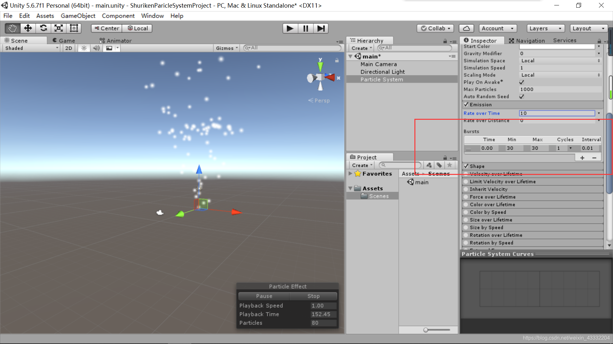Toggle scene lighting sun icon
This screenshot has width=613, height=344.
(84, 48)
